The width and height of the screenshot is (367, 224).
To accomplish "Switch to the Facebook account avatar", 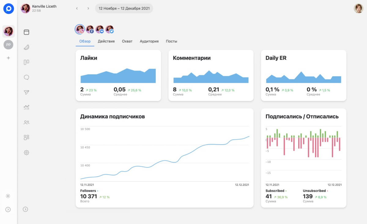I will click(x=90, y=29).
